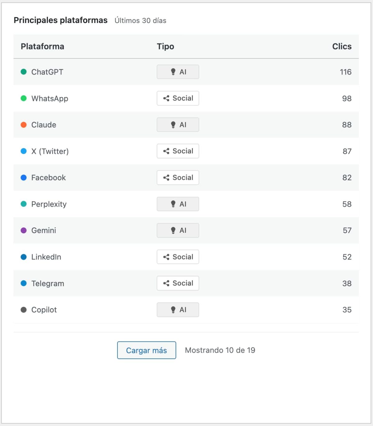Click the 58 clicks value
The image size is (373, 426).
[x=347, y=204]
